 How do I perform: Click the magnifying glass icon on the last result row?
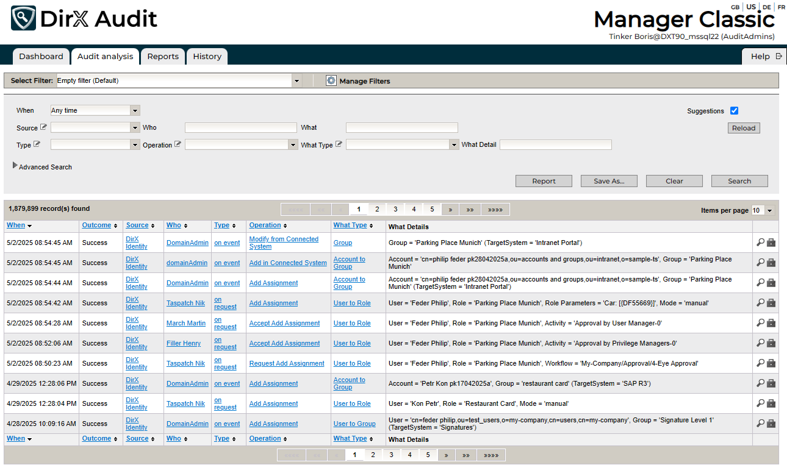click(760, 423)
